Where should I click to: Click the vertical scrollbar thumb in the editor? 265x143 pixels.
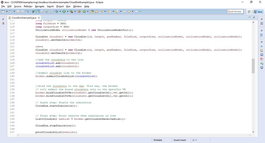click(x=253, y=66)
